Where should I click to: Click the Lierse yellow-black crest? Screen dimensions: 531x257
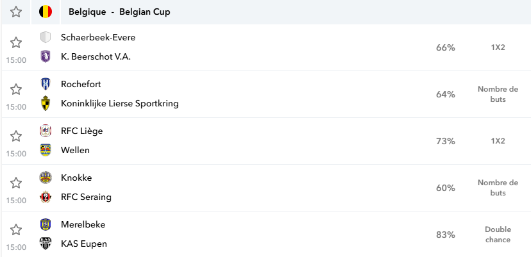point(46,103)
